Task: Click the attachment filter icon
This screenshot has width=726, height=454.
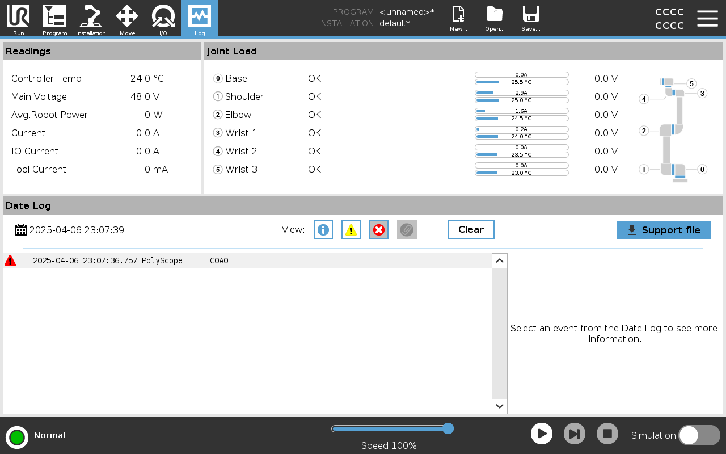Action: point(407,230)
